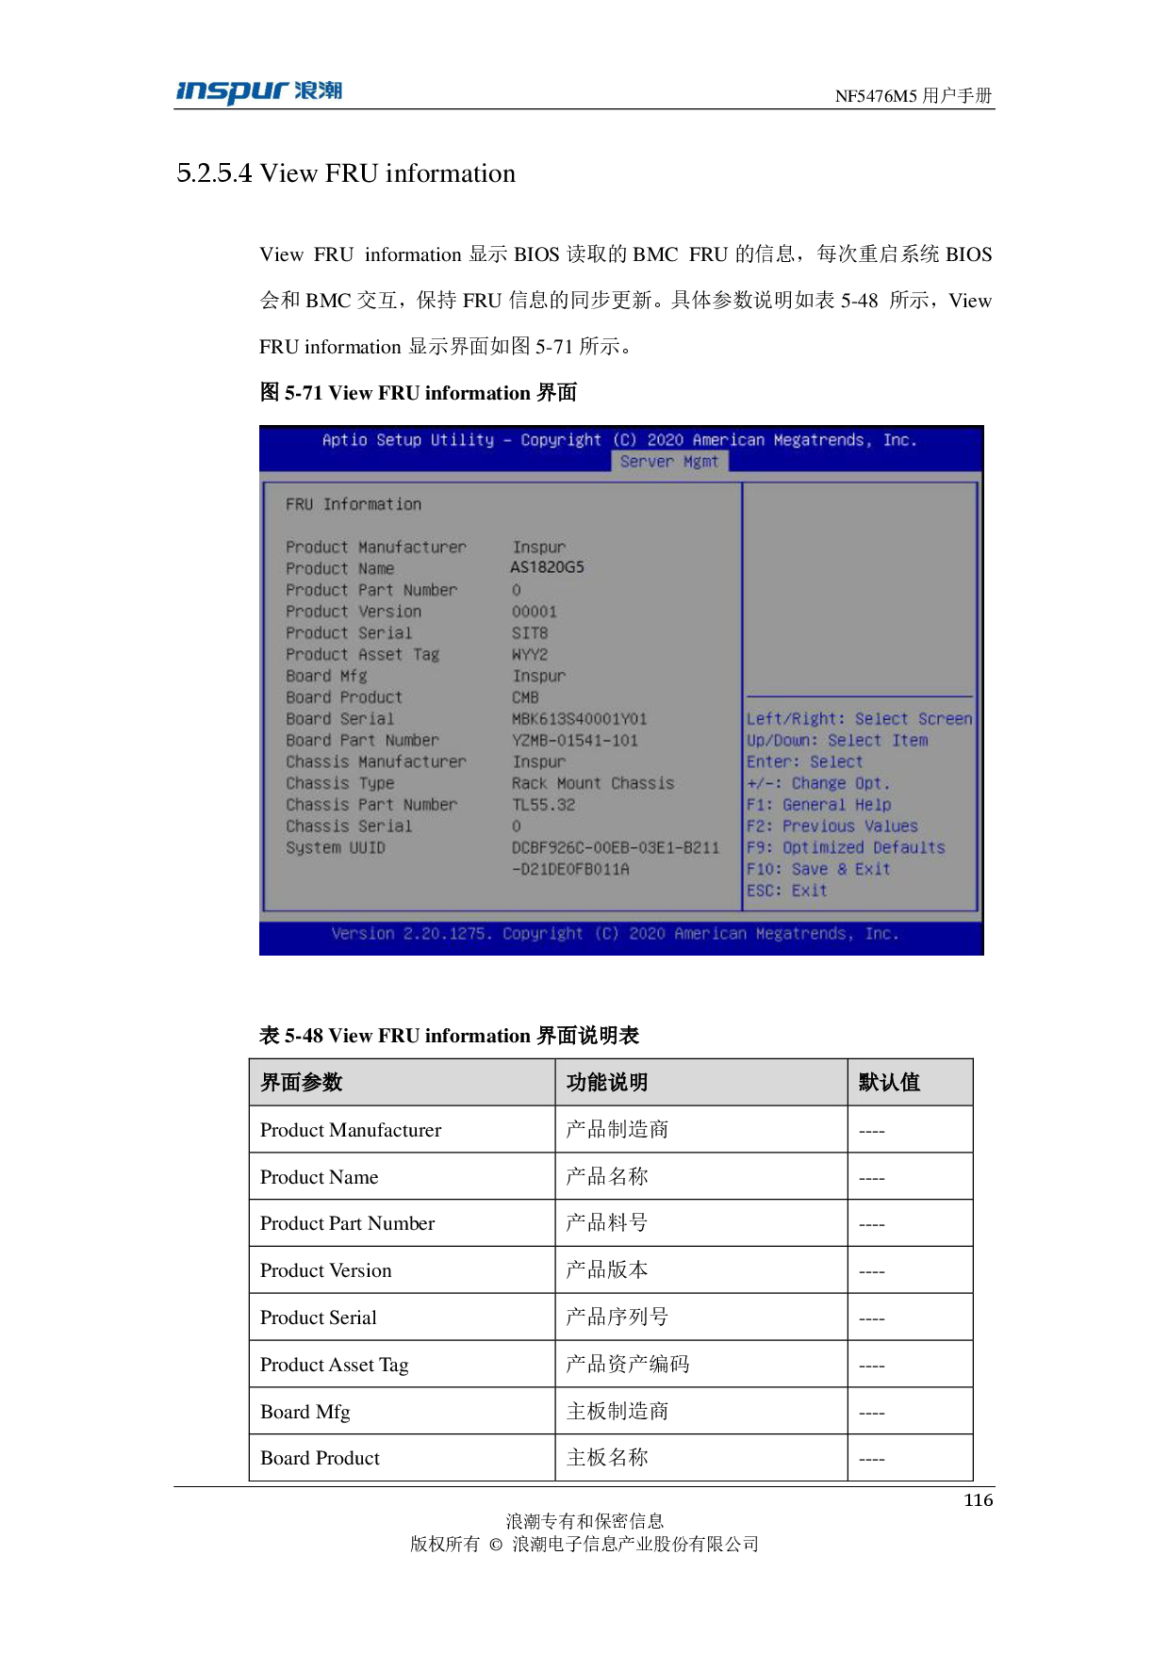The image size is (1169, 1653).
Task: Click Chassis Type Rack Mount Chassis
Action: (593, 784)
